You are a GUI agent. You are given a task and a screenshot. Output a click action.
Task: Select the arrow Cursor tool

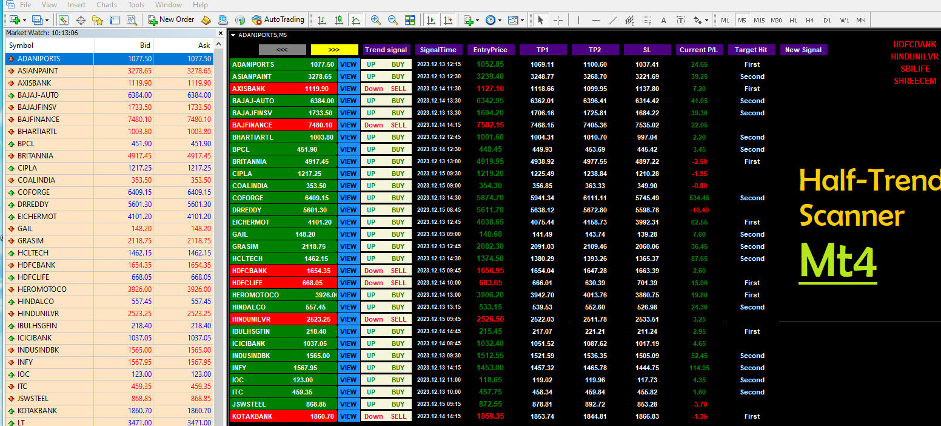540,20
